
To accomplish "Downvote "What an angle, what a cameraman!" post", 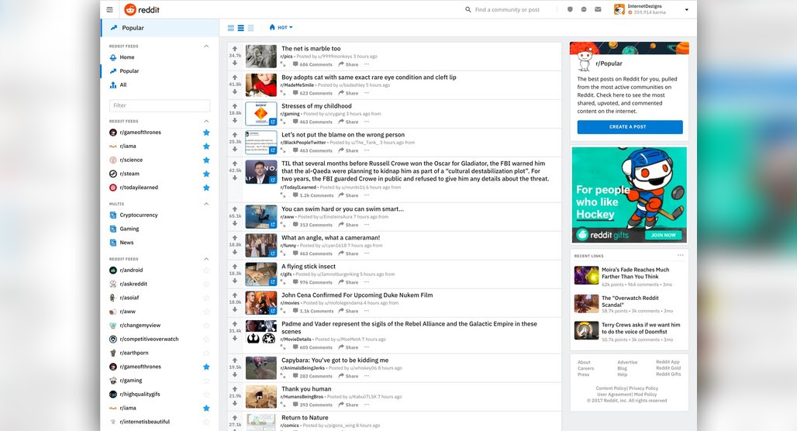I will coord(235,252).
